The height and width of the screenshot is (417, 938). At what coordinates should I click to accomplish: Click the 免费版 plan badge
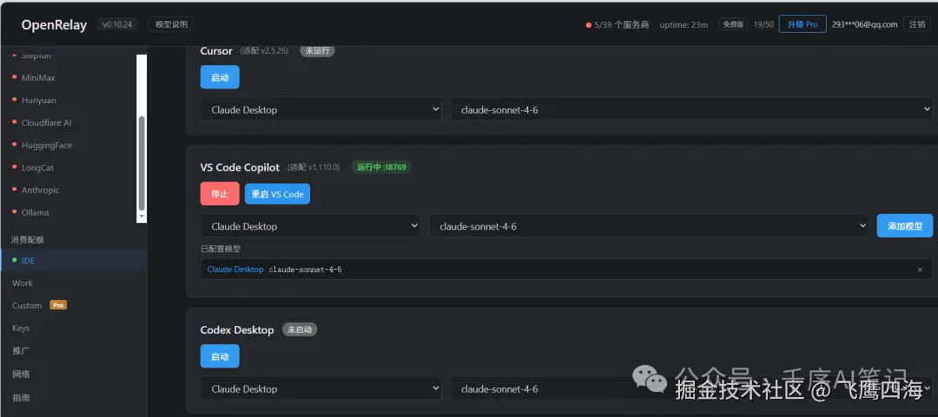pos(733,24)
